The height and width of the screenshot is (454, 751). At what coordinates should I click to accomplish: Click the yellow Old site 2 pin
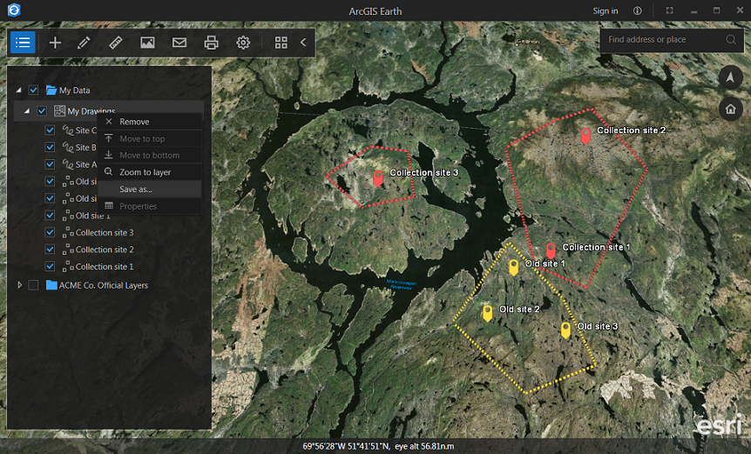(x=488, y=313)
